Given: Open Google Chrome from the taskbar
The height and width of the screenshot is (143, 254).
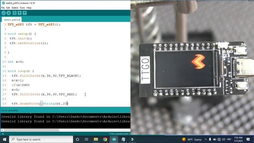Looking at the screenshot, I should pos(105,139).
